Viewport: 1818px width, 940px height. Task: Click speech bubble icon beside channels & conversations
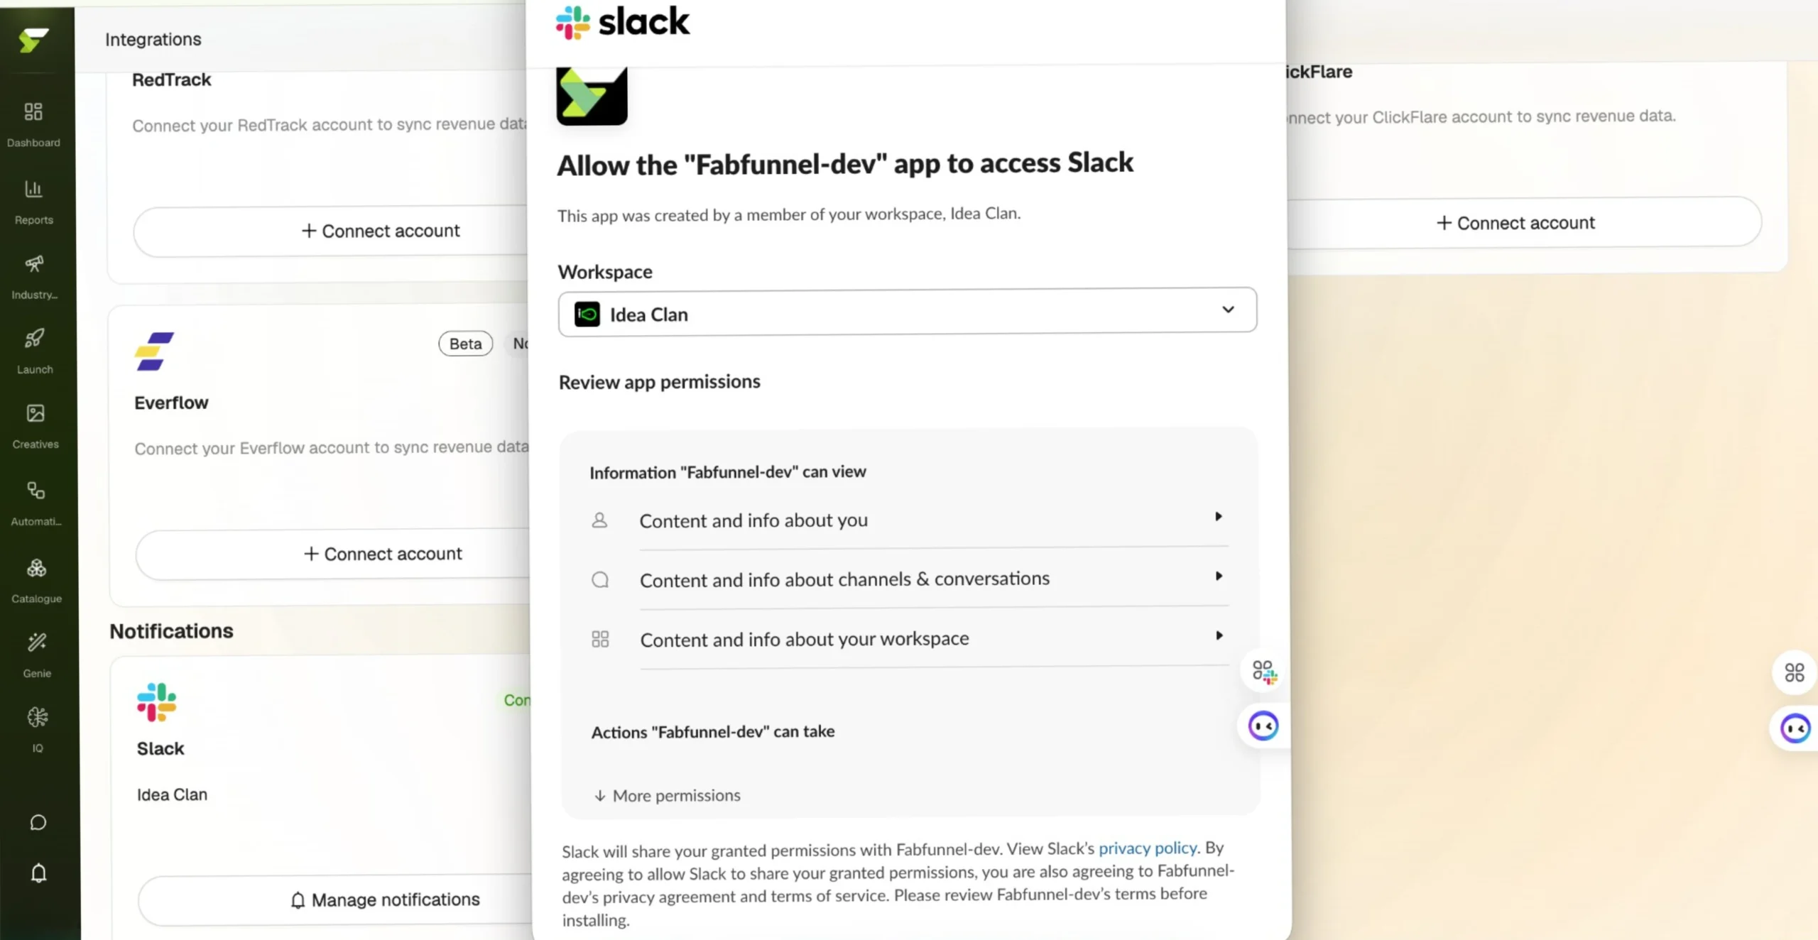[600, 580]
